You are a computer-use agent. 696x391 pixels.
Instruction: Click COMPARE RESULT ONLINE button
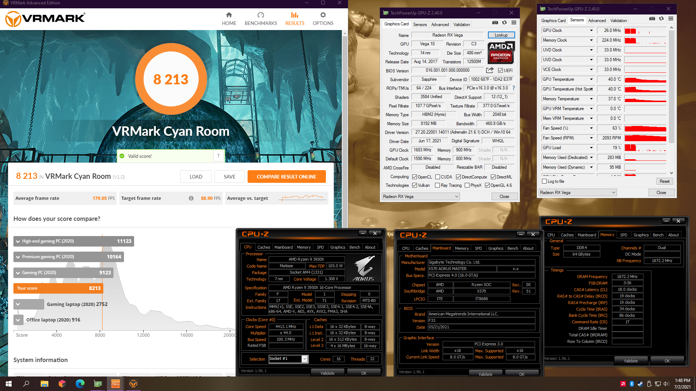point(286,177)
